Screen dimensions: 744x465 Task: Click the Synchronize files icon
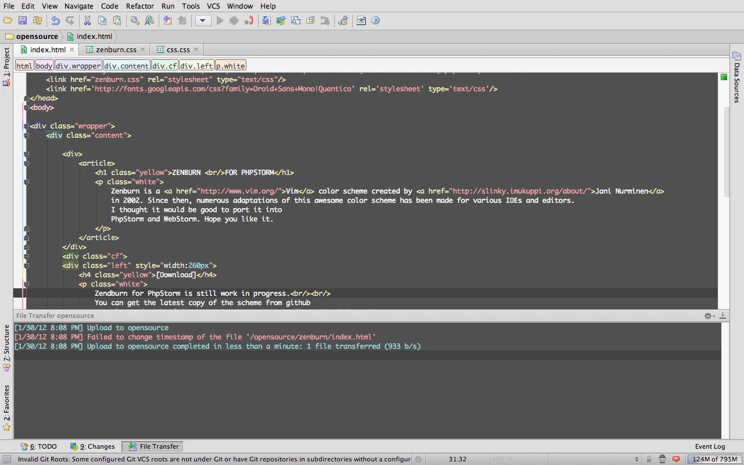[x=37, y=20]
